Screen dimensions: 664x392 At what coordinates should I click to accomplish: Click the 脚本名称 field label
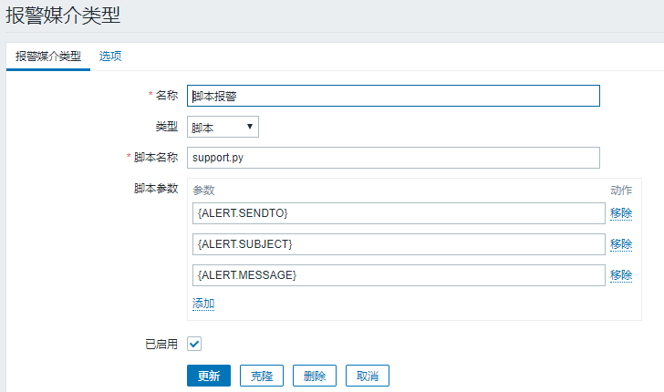coord(155,157)
